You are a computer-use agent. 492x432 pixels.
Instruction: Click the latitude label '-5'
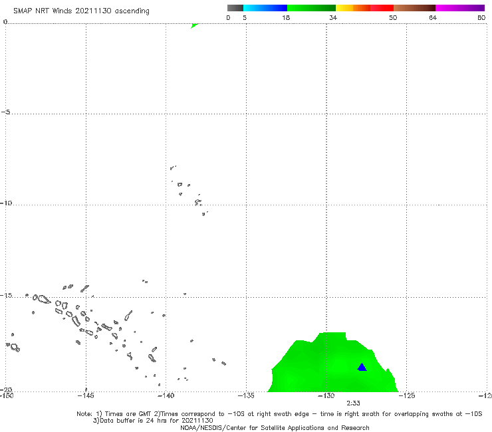point(6,112)
